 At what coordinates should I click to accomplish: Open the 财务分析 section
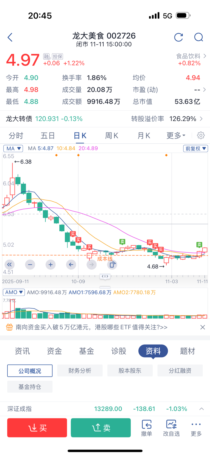point(80,371)
